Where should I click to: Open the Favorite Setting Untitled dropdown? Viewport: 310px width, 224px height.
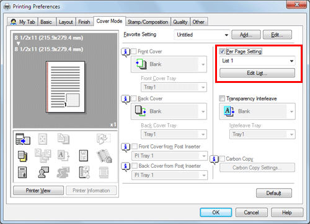202,35
